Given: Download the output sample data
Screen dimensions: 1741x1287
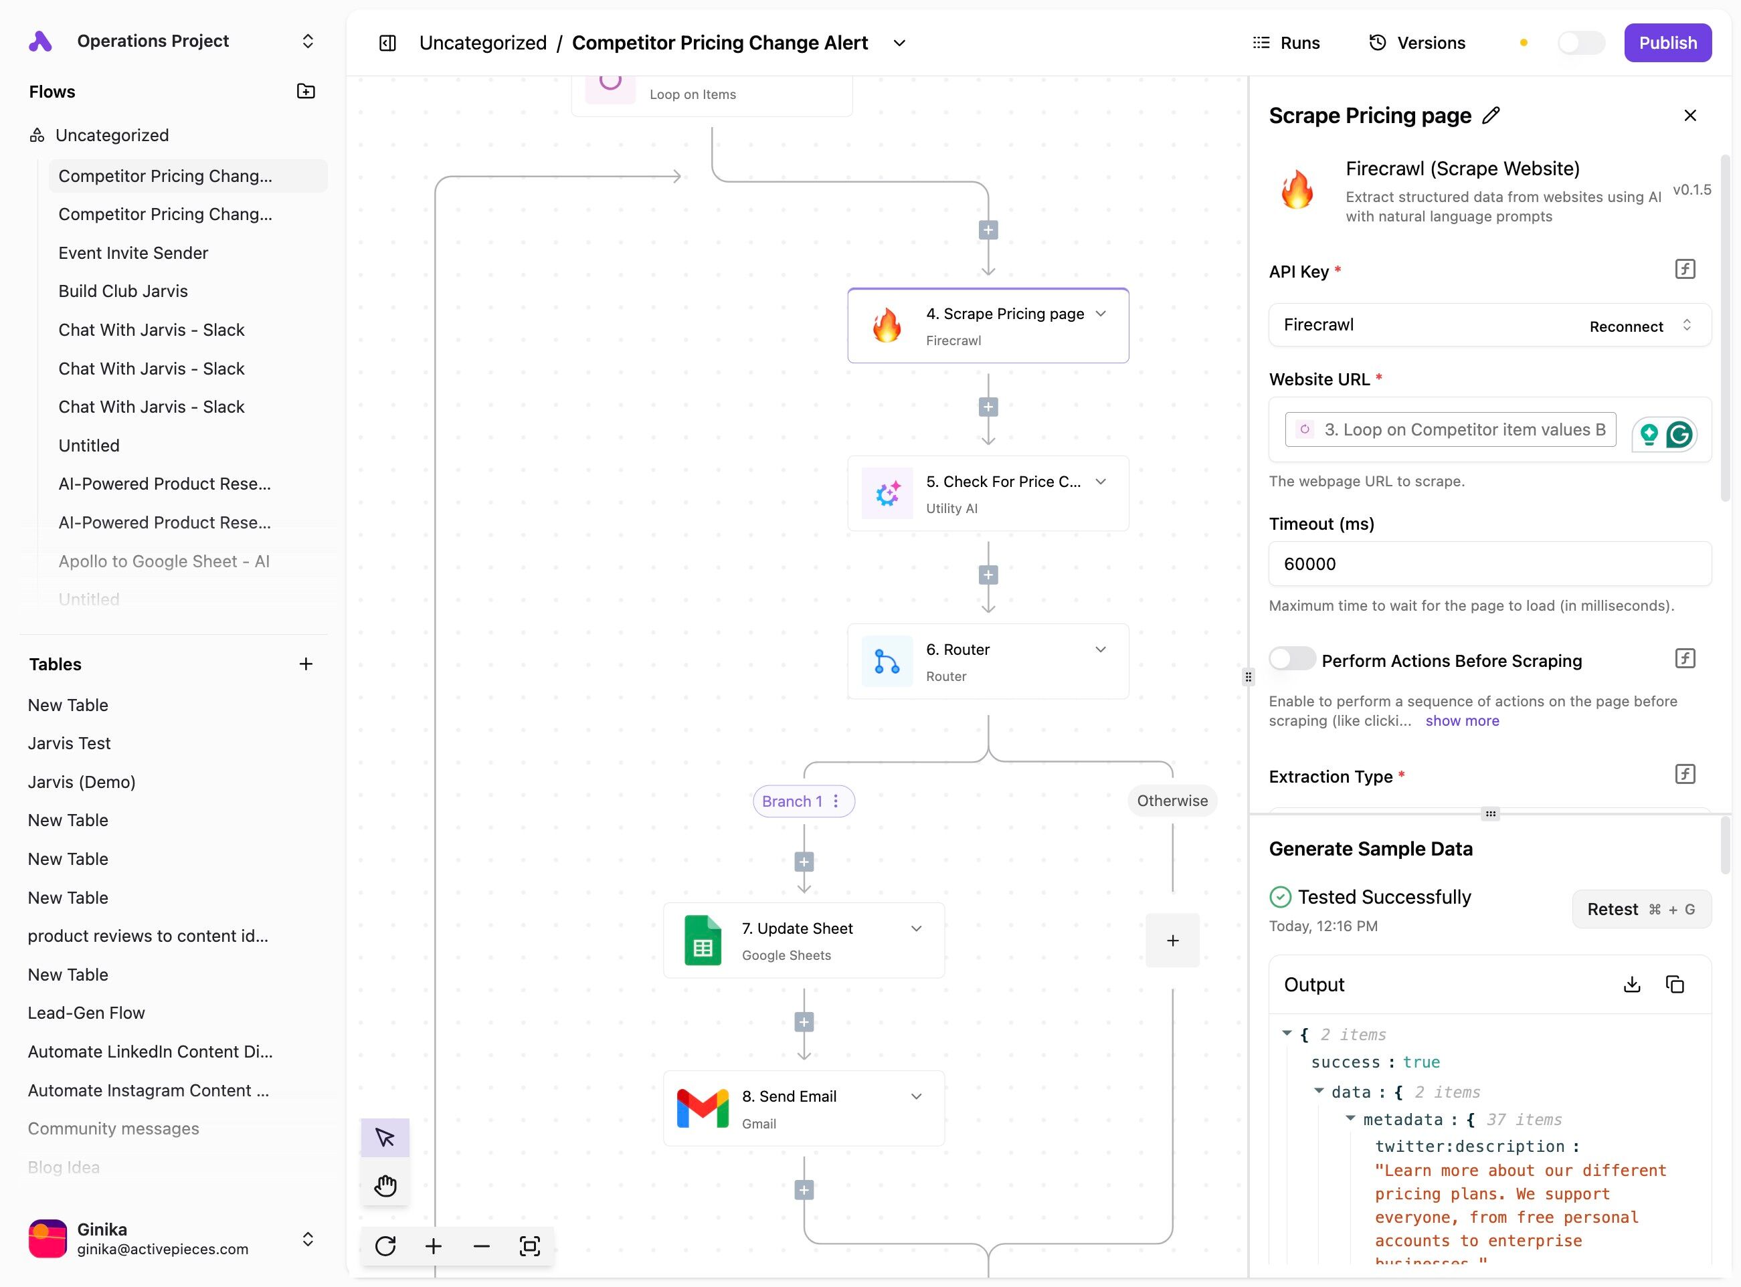Looking at the screenshot, I should [x=1631, y=984].
